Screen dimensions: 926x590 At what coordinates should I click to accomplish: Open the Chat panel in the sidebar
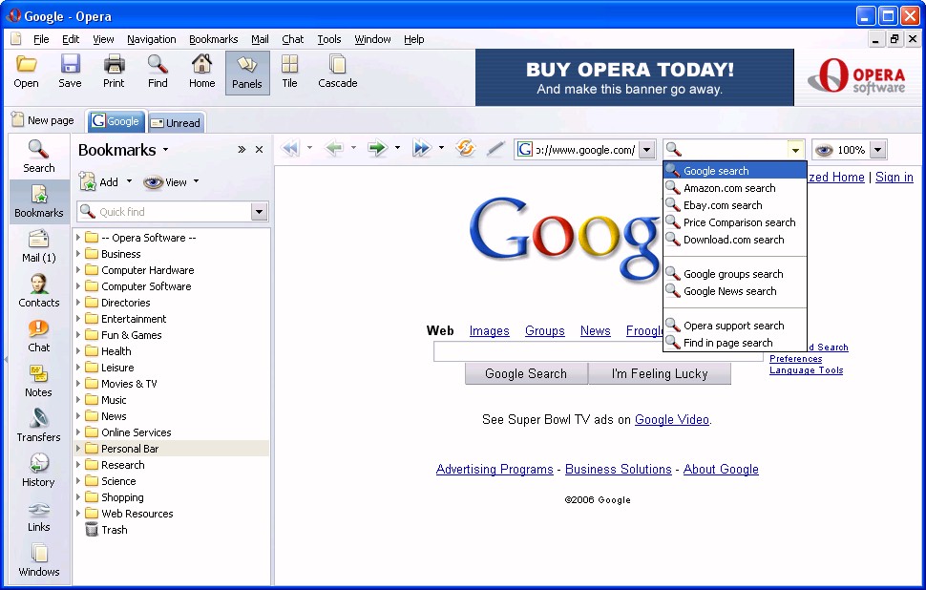(x=39, y=336)
